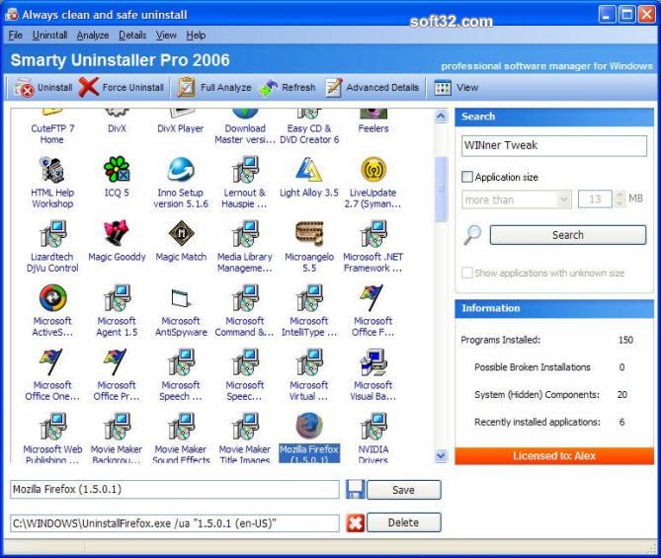Click the magnifying glass search icon

click(472, 235)
